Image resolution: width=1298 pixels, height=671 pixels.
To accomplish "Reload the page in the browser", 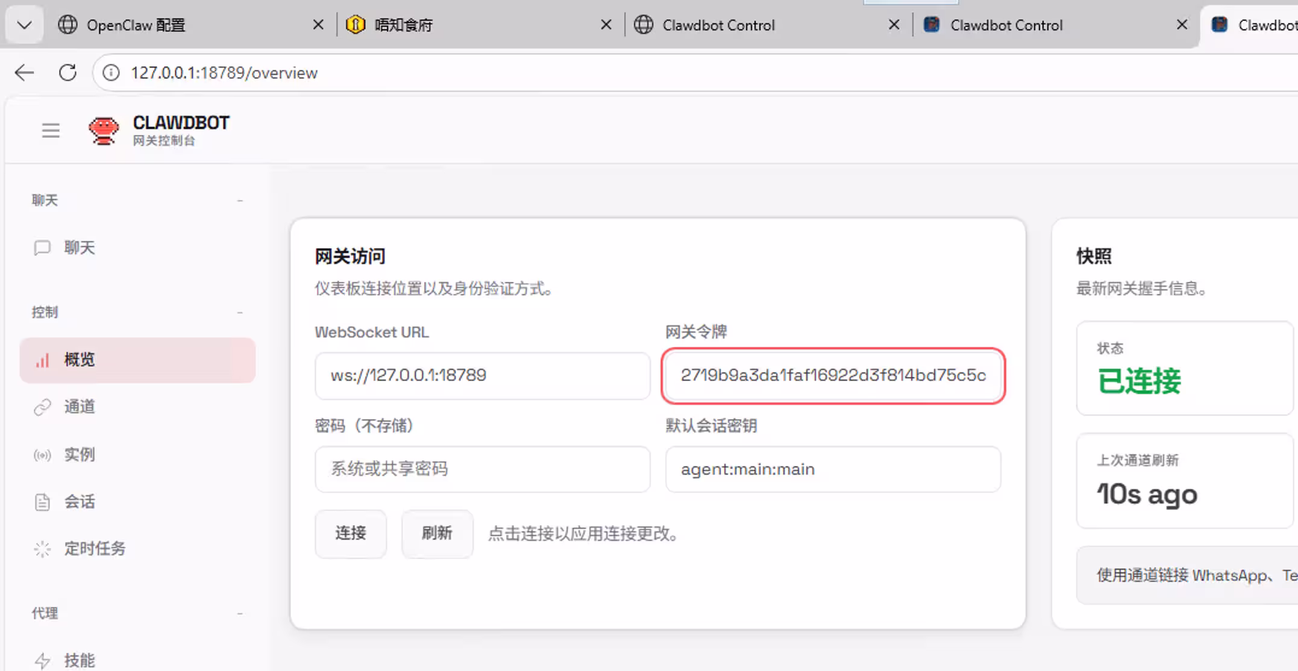I will (67, 72).
